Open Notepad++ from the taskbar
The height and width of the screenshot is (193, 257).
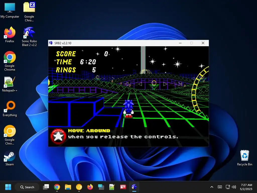pos(112,187)
